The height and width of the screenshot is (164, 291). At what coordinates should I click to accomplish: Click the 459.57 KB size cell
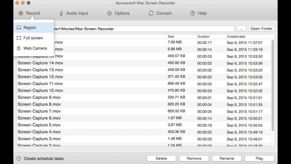tap(176, 56)
